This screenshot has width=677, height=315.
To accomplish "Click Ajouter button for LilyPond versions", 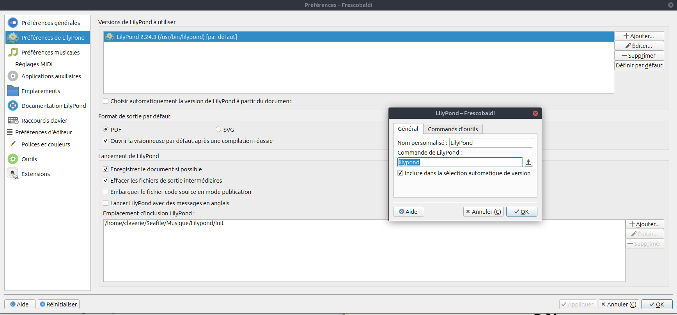I will [x=639, y=36].
